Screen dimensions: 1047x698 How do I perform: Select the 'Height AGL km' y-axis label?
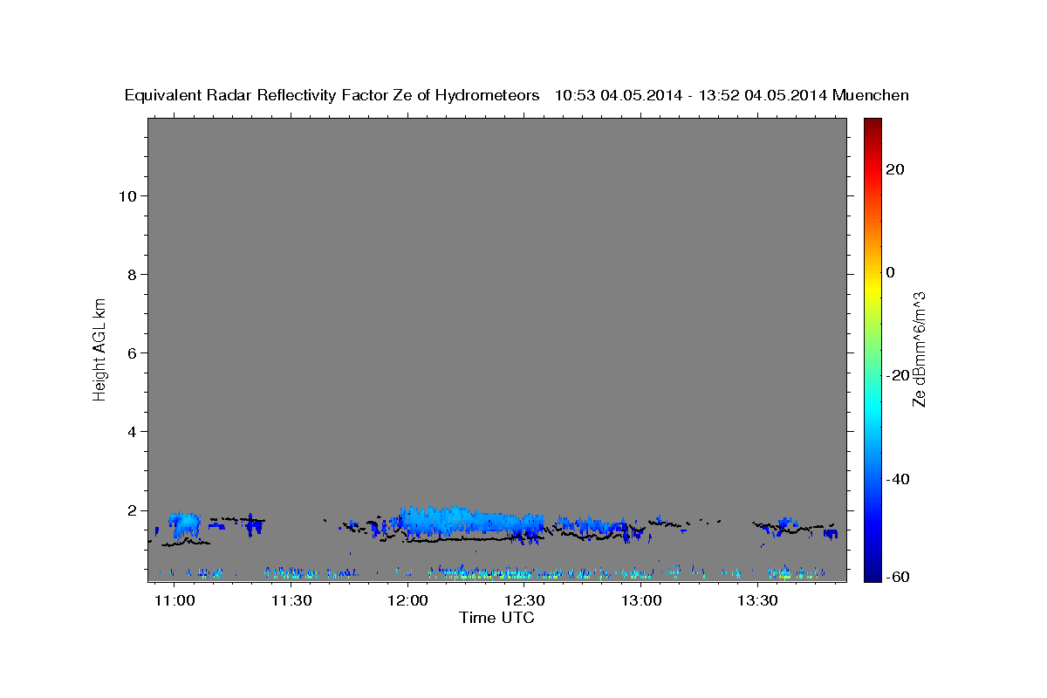pos(99,349)
